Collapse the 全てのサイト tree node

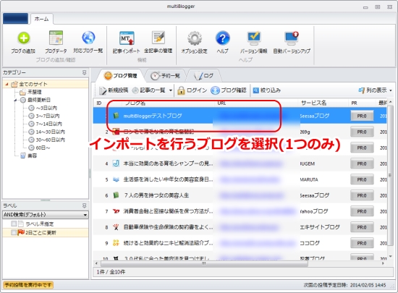coord(7,84)
